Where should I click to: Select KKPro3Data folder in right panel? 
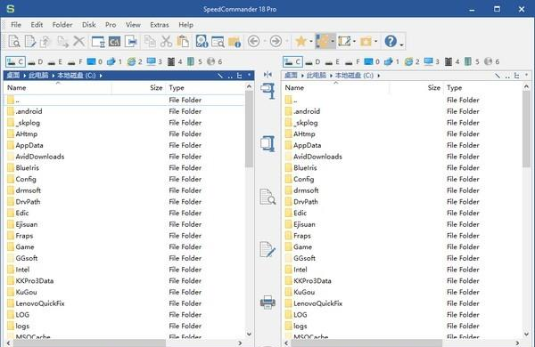tap(312, 281)
